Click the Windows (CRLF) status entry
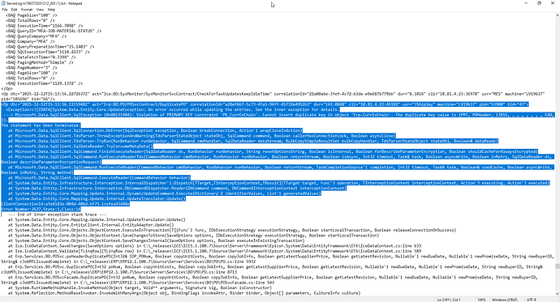Image resolution: width=560 pixels, height=302 pixels. (504, 300)
